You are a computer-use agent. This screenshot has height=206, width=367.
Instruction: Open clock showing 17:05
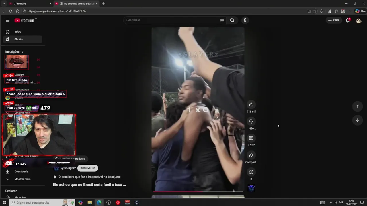351,203
